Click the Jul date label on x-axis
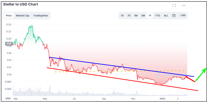This screenshot has height=103, width=207. point(74,99)
